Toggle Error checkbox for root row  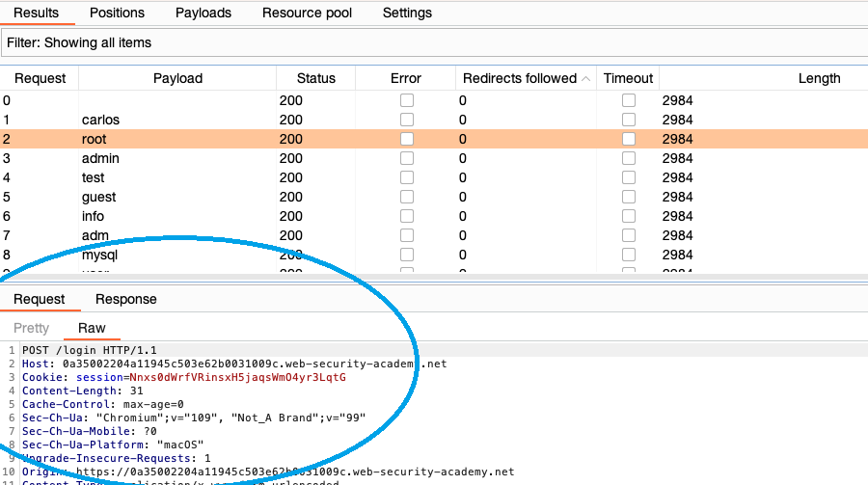(x=407, y=139)
